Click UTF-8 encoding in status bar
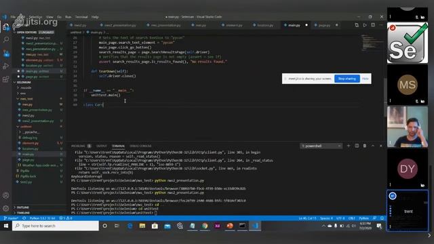434x244 pixels. click(x=340, y=218)
